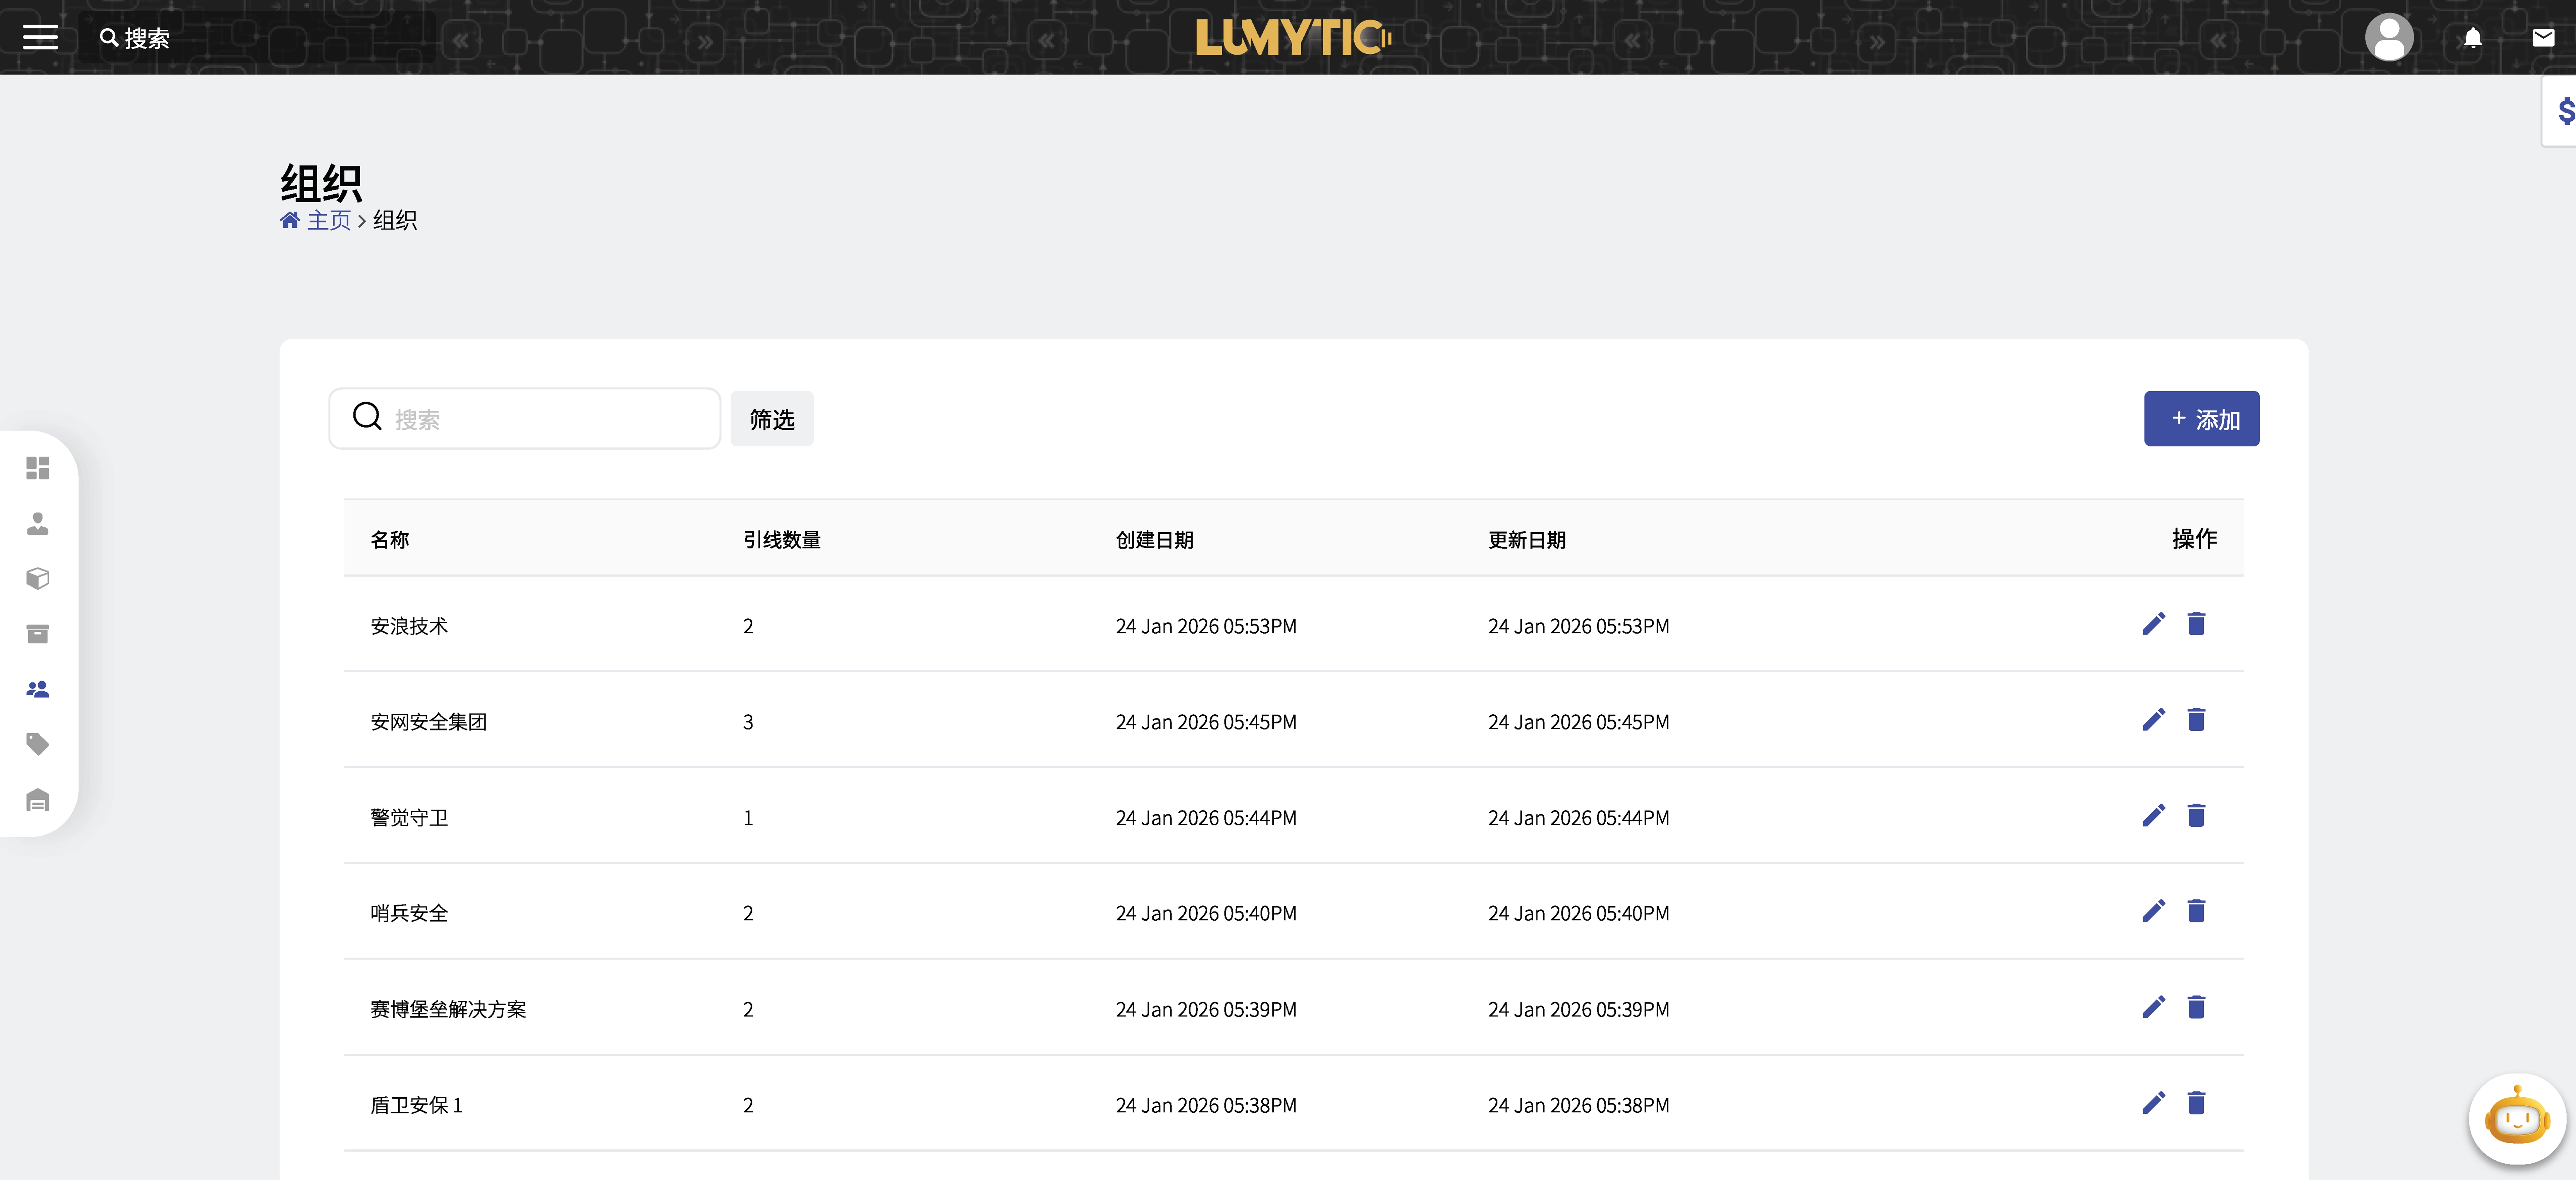Open the mail envelope icon

tap(2543, 38)
